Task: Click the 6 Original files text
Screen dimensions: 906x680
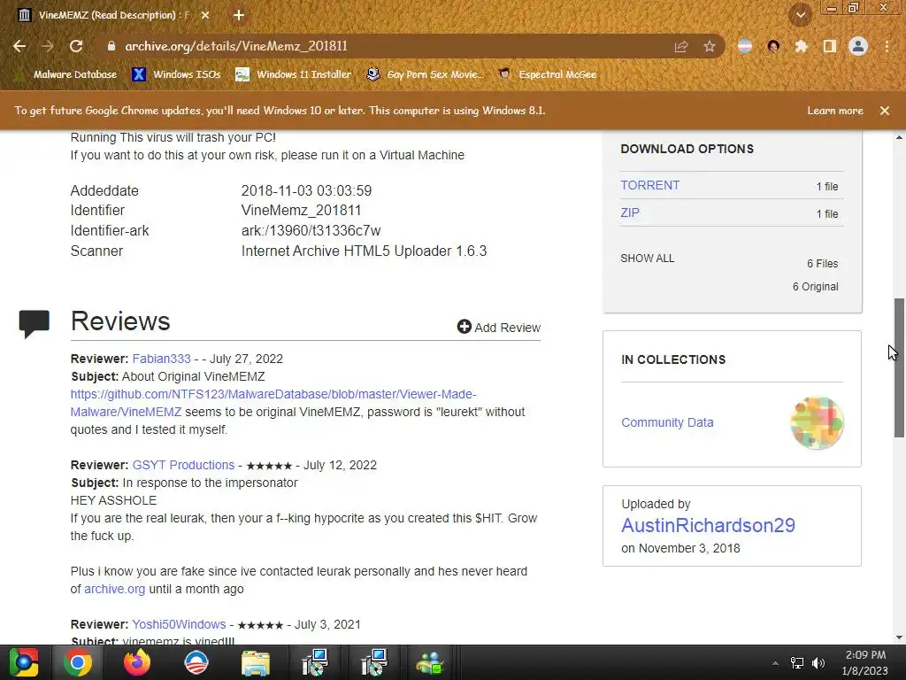Action: point(815,287)
